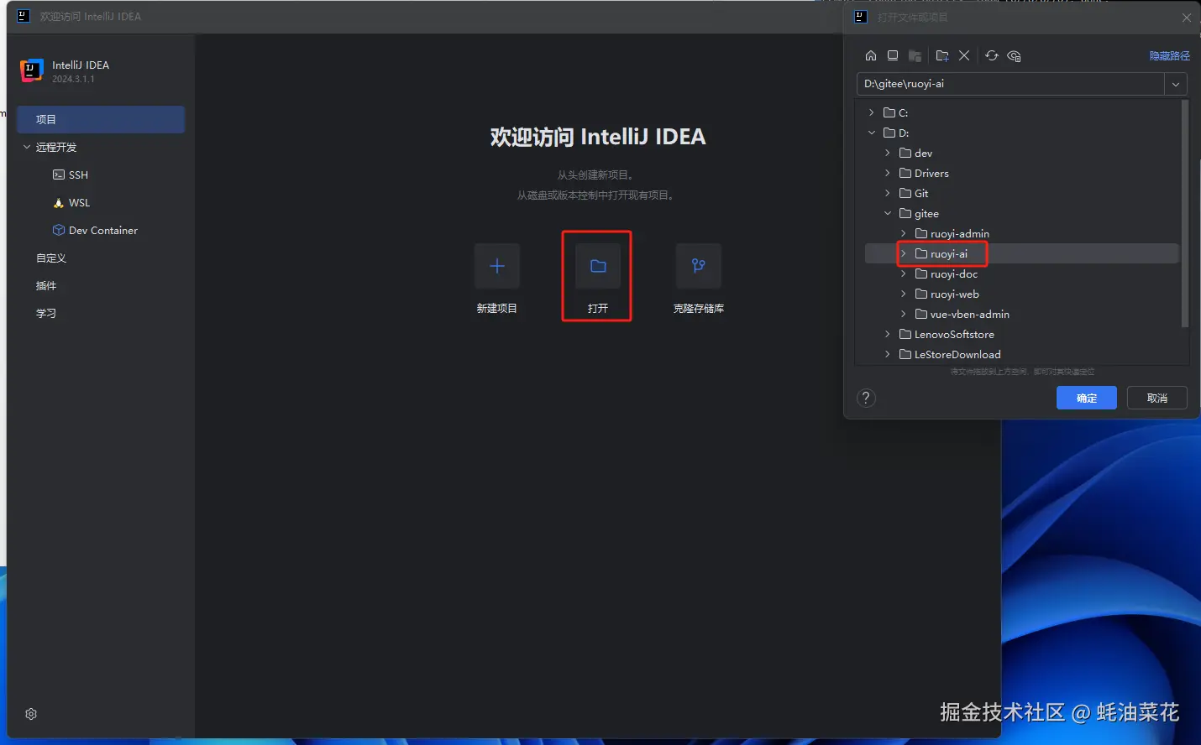Jump to desktop directory via toolbar icon
Image resolution: width=1201 pixels, height=745 pixels.
coord(893,55)
